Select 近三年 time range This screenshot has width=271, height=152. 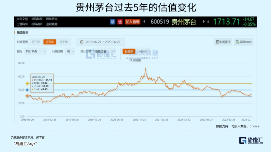[36, 42]
